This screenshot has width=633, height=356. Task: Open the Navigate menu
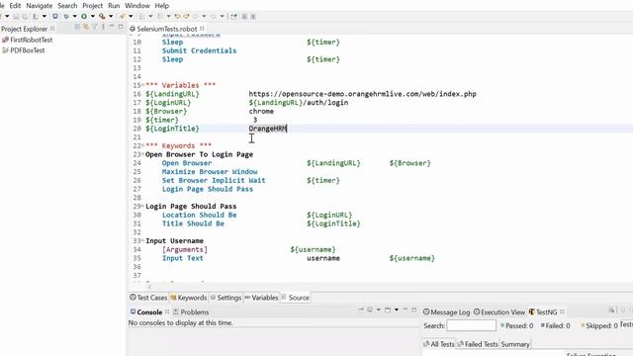tap(40, 6)
